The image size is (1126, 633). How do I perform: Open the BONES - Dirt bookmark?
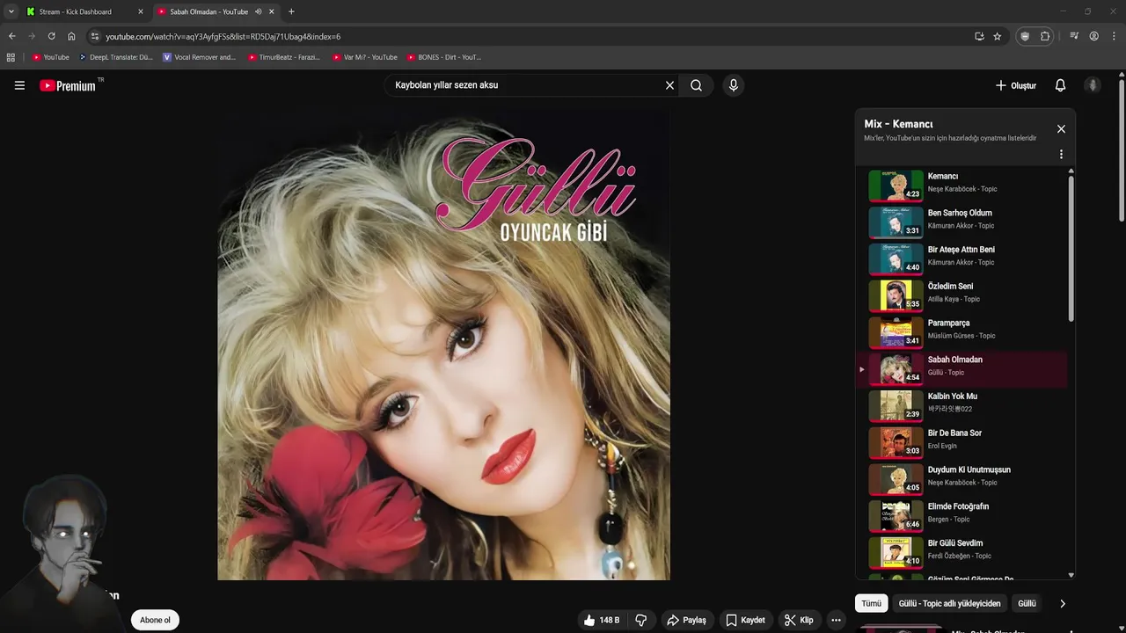click(x=443, y=57)
